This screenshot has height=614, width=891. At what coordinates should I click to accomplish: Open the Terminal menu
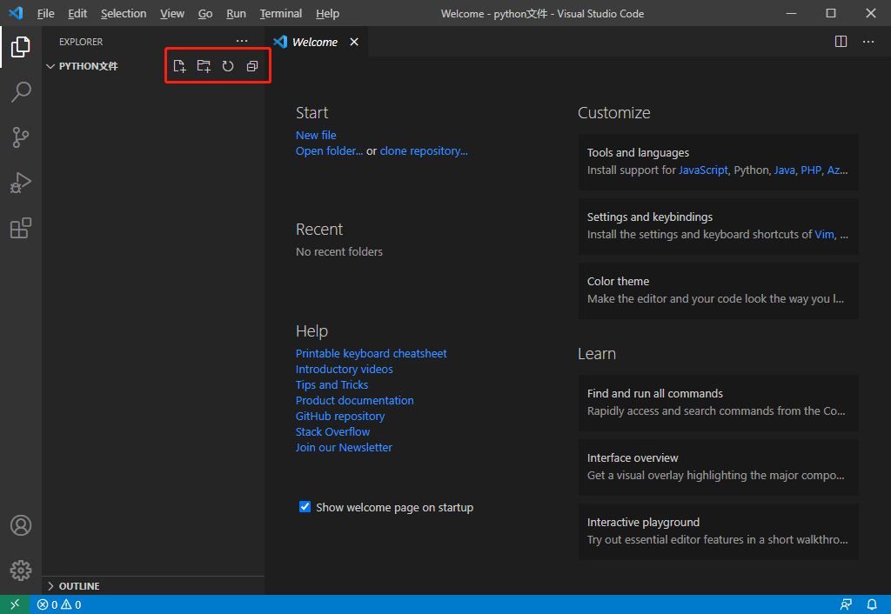(281, 13)
